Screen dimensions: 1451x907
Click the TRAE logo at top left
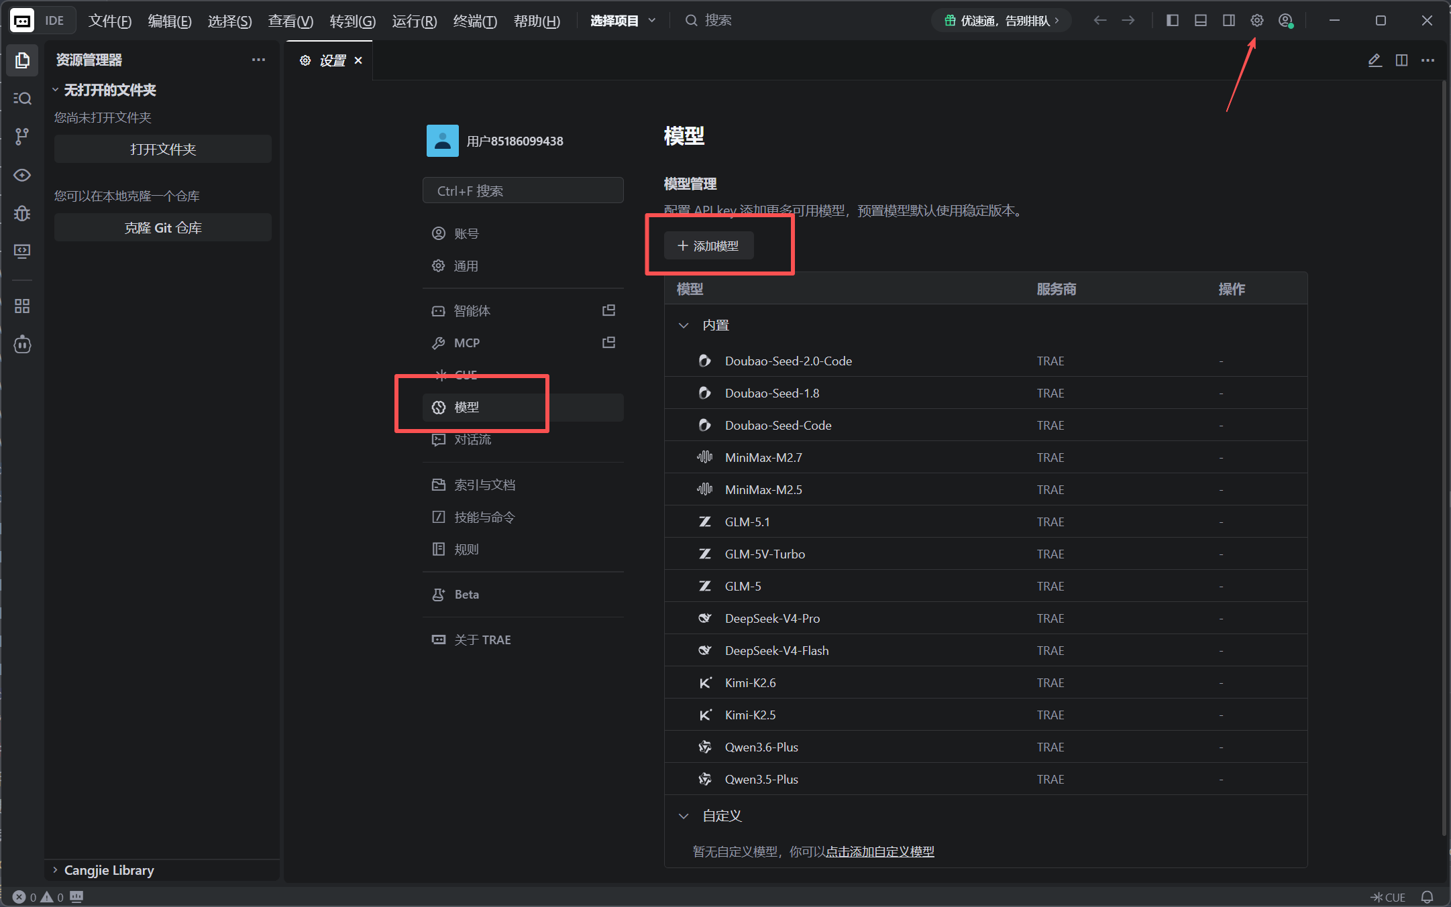point(22,21)
